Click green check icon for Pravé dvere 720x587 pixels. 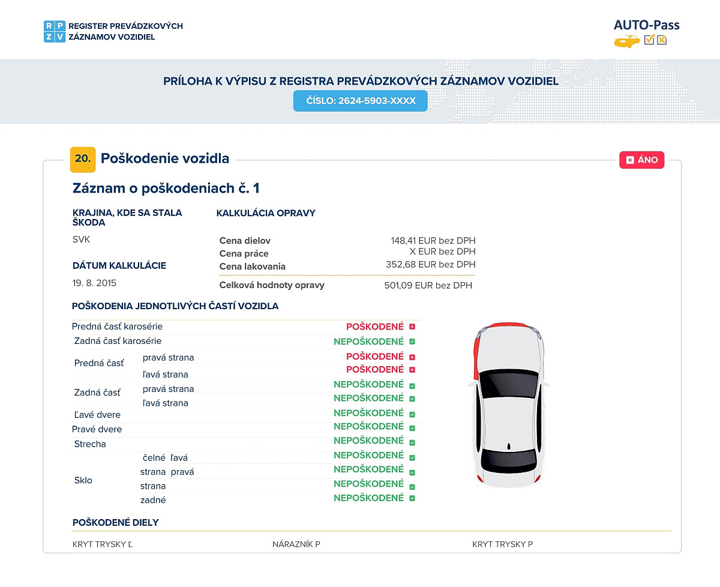[x=412, y=427]
